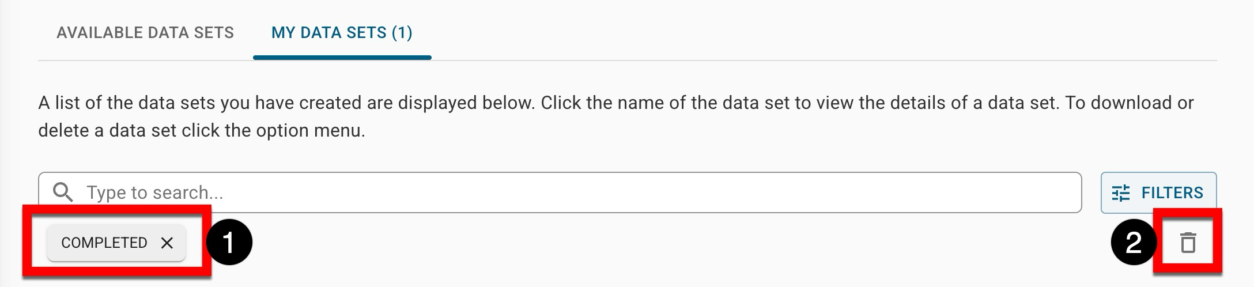Select the My Data Sets (1) tab
This screenshot has width=1254, height=287.
coord(342,33)
